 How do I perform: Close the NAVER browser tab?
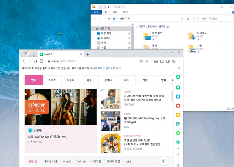click(x=81, y=54)
